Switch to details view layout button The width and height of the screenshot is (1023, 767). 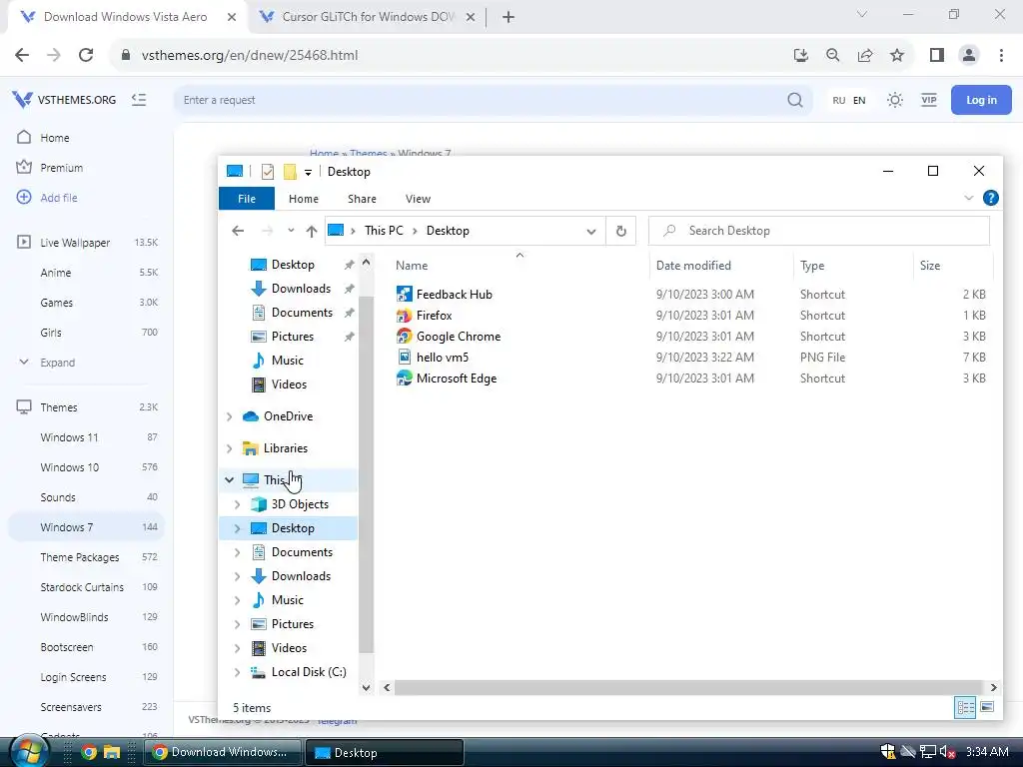(x=965, y=708)
